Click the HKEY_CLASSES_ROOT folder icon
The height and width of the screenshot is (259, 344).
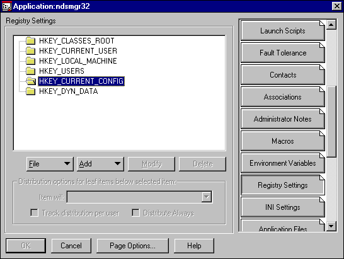point(30,41)
